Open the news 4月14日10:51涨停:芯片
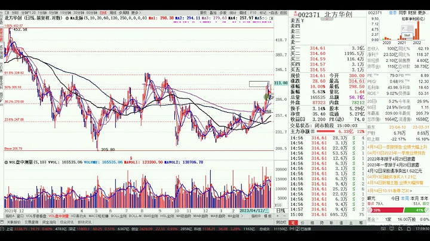The image size is (430, 241). tap(389, 191)
